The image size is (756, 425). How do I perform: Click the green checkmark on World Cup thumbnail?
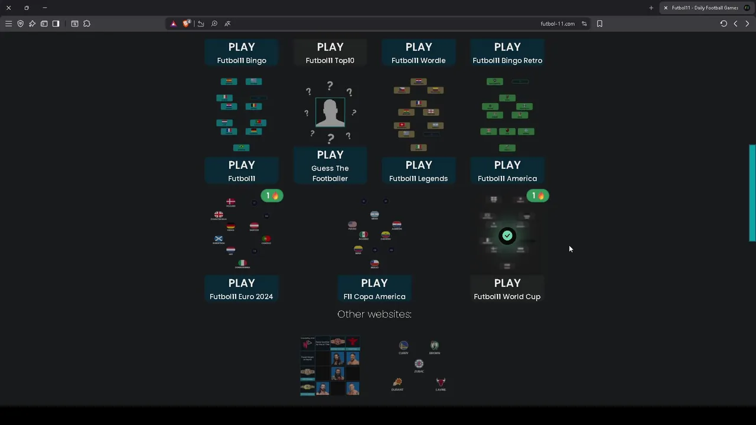pos(507,236)
